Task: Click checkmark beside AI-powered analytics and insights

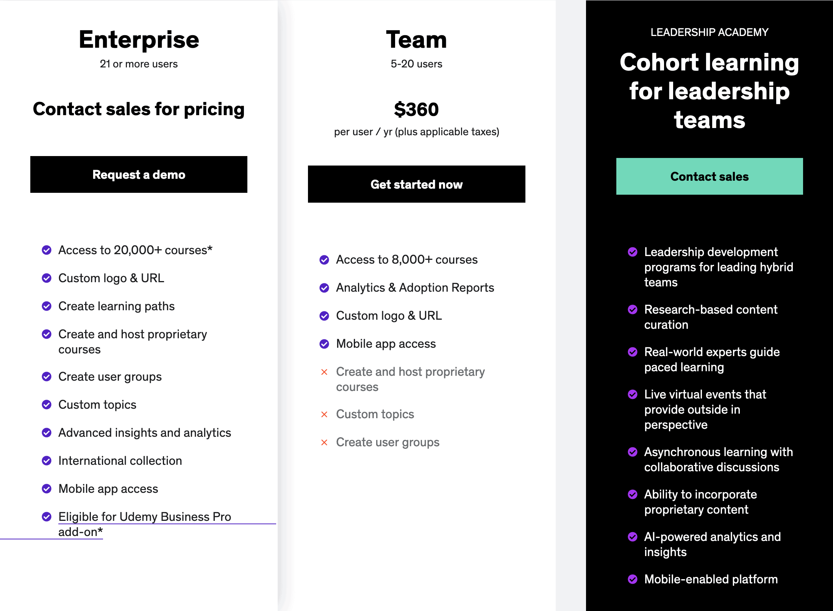Action: point(633,537)
